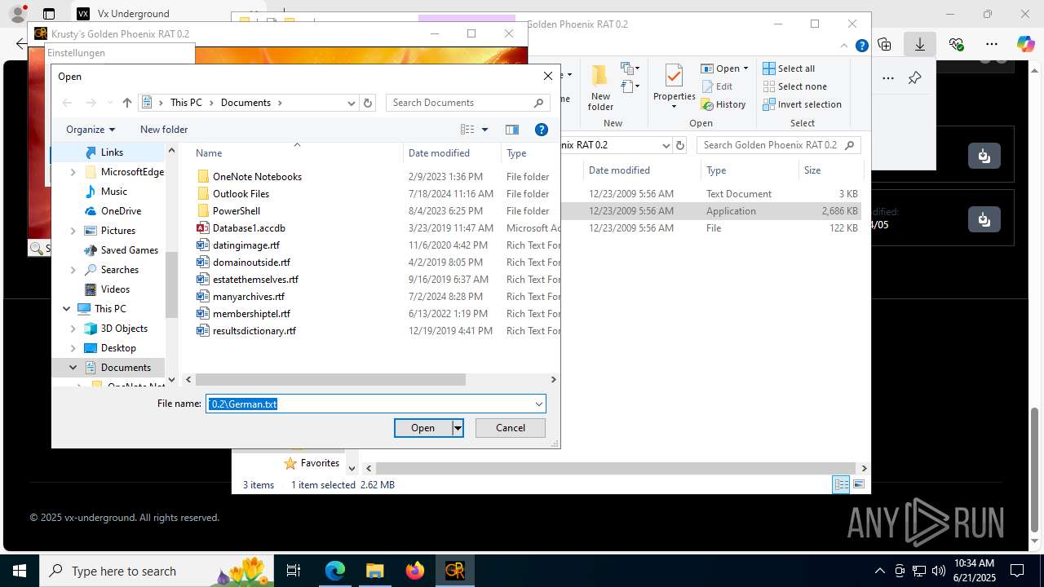
Task: Click the Cancel button
Action: (x=511, y=428)
